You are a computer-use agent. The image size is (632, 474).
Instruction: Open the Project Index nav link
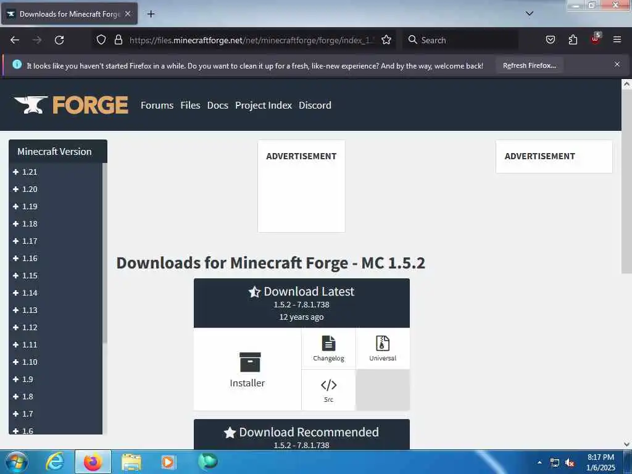click(264, 105)
